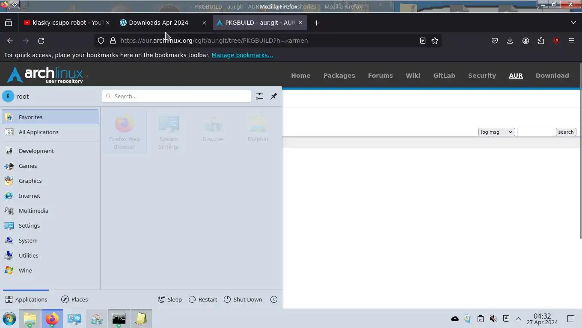Open Download in Arch navigation
This screenshot has height=328, width=582.
tap(552, 76)
